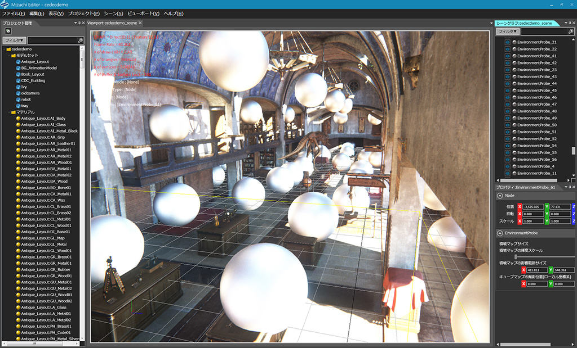Click the pin icon of the properties panel
The image size is (577, 348).
point(569,187)
